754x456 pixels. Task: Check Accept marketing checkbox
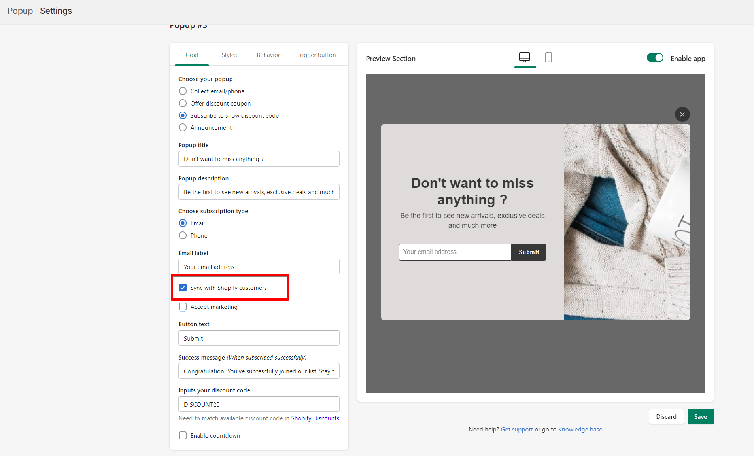[x=183, y=307]
